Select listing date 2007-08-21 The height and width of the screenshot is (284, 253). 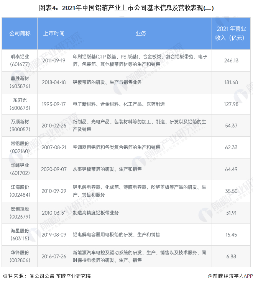(x=54, y=147)
